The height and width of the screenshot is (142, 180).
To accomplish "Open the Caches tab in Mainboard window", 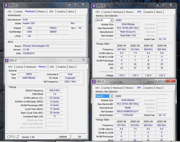I will pos(19,12).
